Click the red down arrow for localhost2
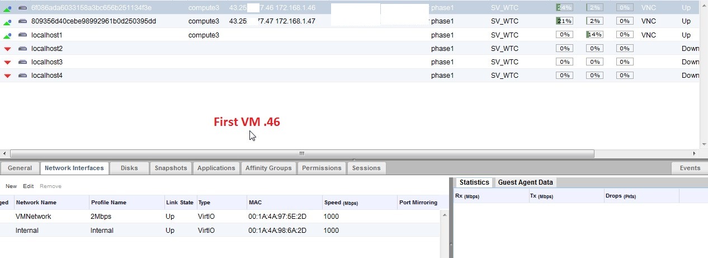 tap(7, 49)
